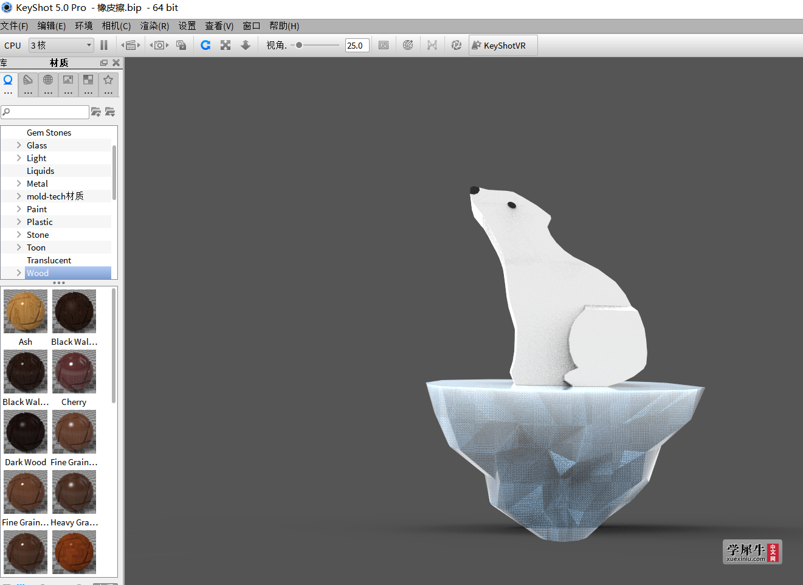Expand the Wood category
The height and width of the screenshot is (585, 803).
pos(19,273)
